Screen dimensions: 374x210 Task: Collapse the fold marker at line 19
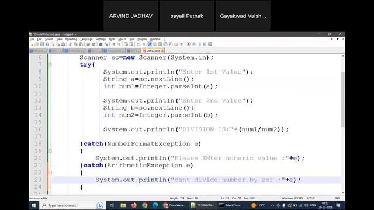click(x=50, y=151)
